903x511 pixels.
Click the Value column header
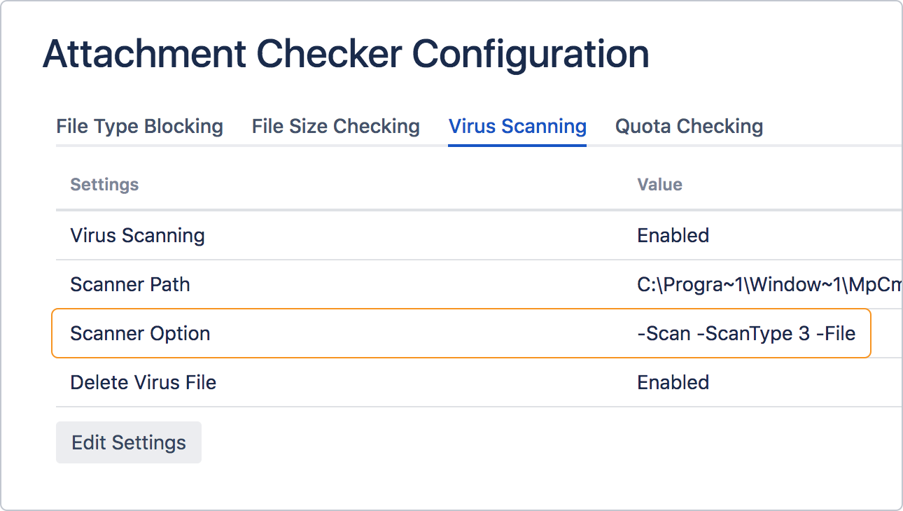coord(659,185)
